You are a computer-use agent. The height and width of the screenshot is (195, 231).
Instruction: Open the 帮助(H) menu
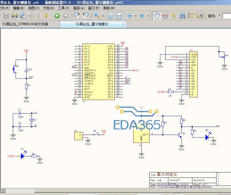pos(109,8)
